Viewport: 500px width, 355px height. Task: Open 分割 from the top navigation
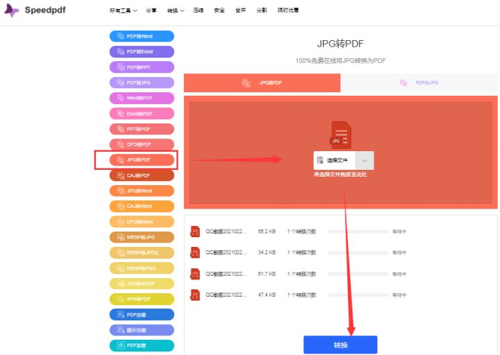[x=262, y=10]
